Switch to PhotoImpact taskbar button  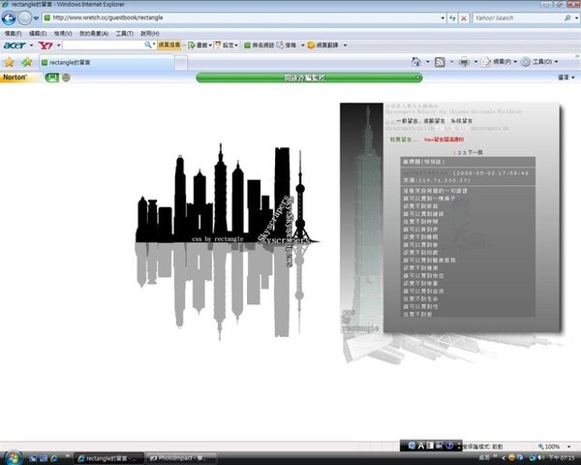(x=182, y=458)
